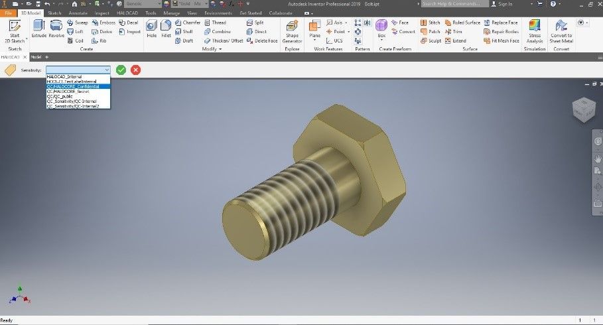
Task: Click the freeform Convert tool
Action: pos(403,32)
